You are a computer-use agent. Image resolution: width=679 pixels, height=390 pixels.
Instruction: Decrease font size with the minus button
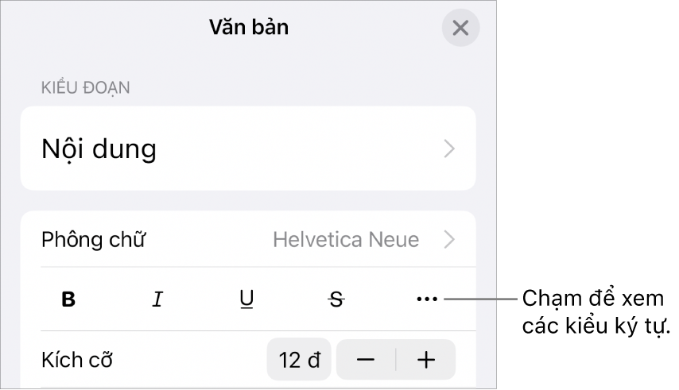[366, 360]
